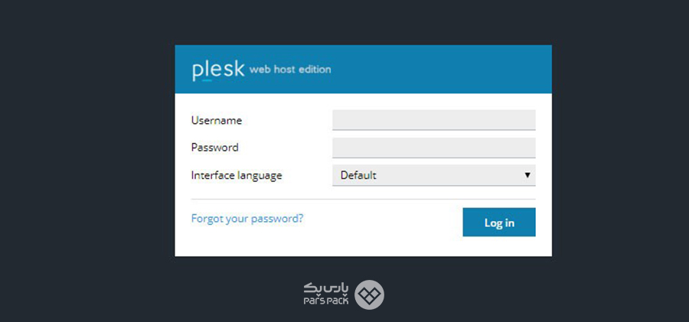The height and width of the screenshot is (322, 689).
Task: Open the Interface language dropdown
Action: 433,175
